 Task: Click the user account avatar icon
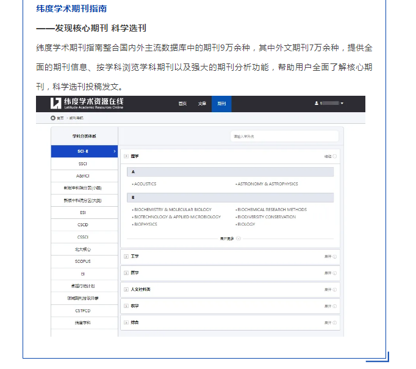[317, 103]
